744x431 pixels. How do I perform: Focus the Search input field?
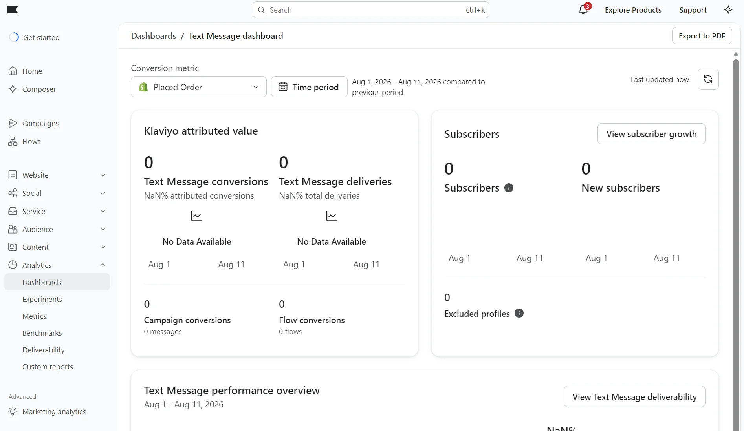click(x=371, y=10)
